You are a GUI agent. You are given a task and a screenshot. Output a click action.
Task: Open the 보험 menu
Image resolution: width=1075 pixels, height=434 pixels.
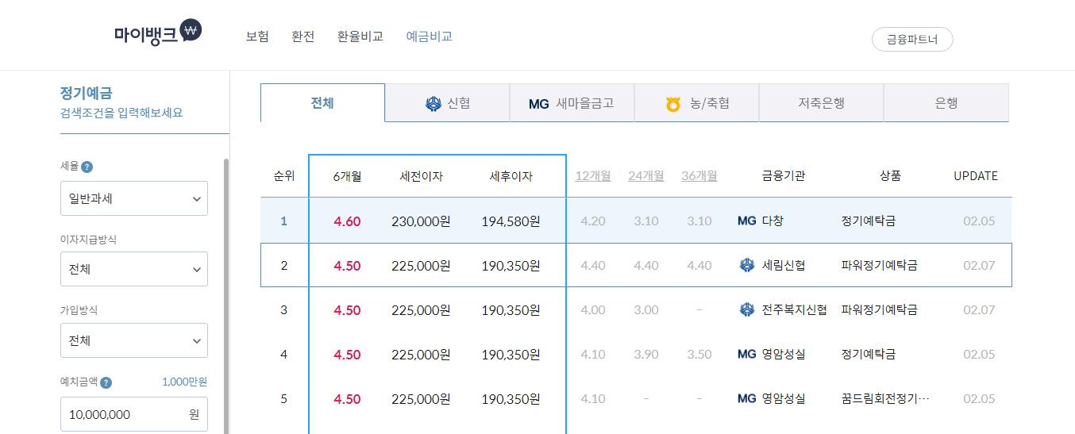257,36
